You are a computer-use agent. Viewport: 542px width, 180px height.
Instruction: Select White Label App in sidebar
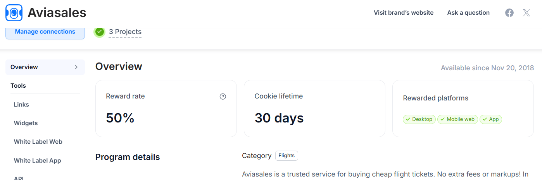click(37, 161)
